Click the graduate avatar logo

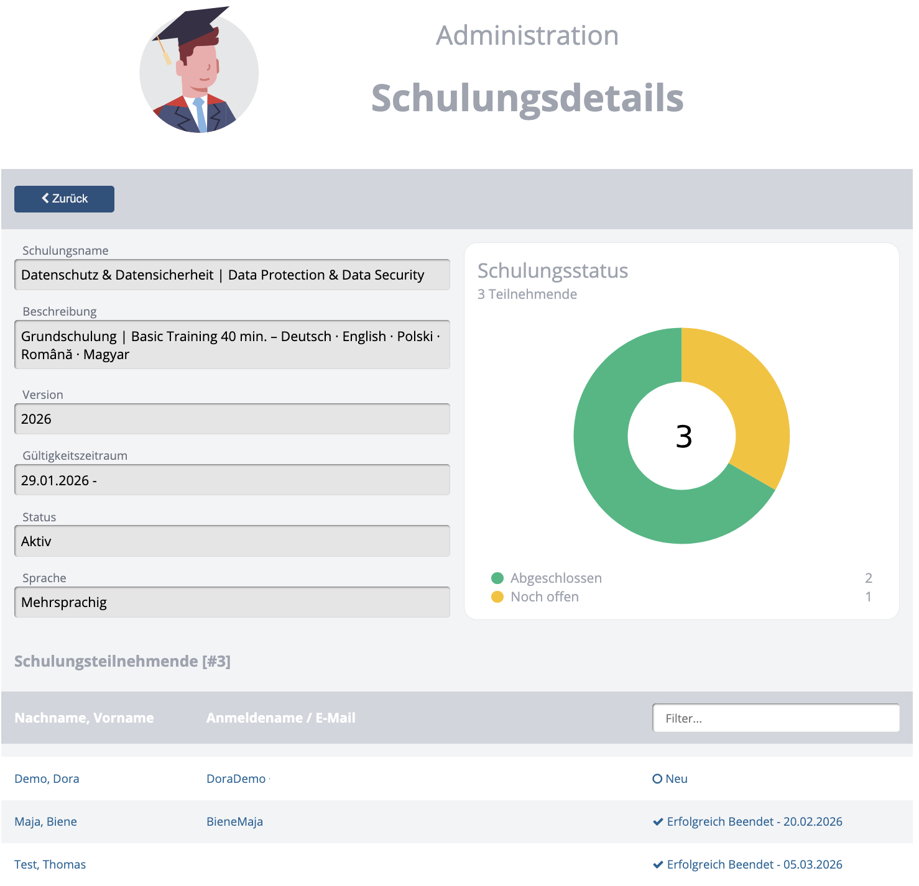click(x=199, y=71)
